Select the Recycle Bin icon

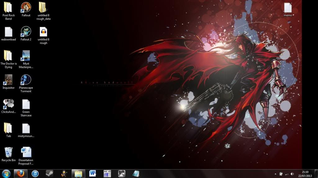click(8, 154)
